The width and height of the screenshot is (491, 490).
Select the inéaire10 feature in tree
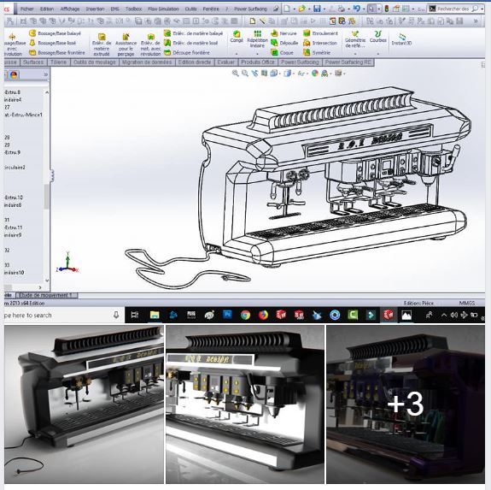15,273
